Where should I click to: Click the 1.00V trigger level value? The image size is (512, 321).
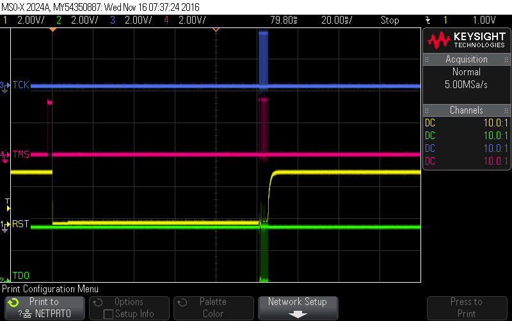pyautogui.click(x=484, y=20)
